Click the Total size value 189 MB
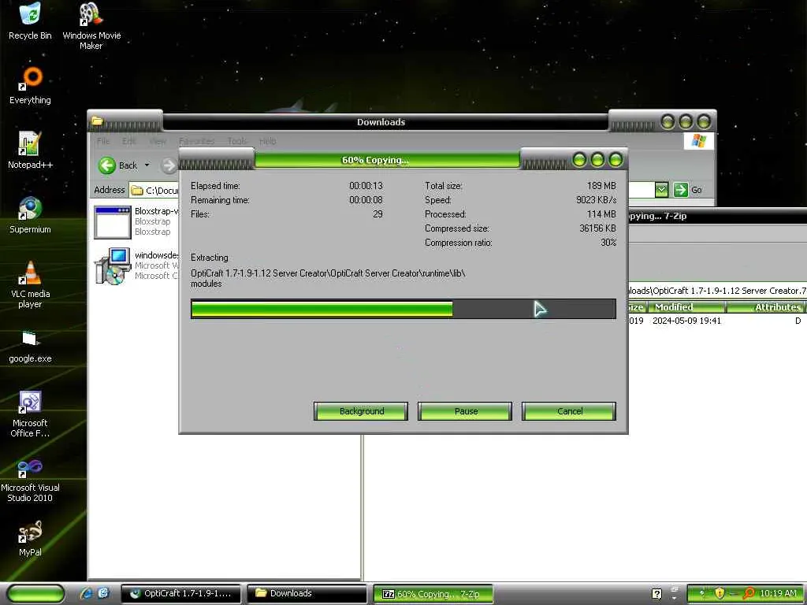807x605 pixels. pos(601,185)
